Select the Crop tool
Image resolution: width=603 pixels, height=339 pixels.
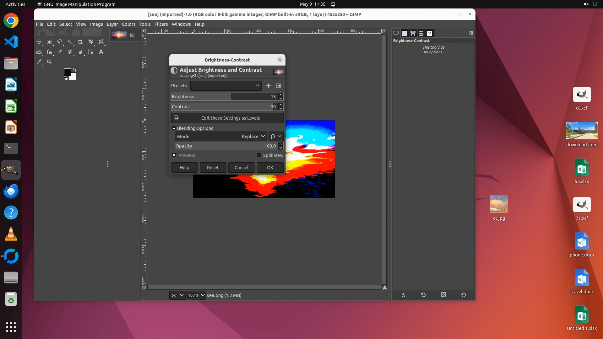click(x=80, y=42)
